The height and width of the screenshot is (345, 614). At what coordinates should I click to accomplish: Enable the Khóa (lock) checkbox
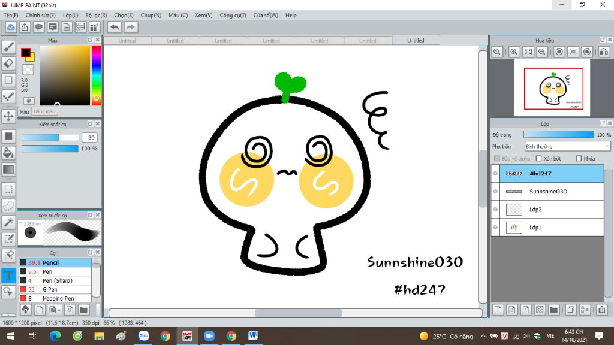point(579,158)
